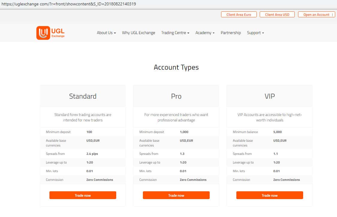Viewport: 337px width, 217px height.
Task: Click Pro leverage value 1:20
Action: click(x=183, y=163)
